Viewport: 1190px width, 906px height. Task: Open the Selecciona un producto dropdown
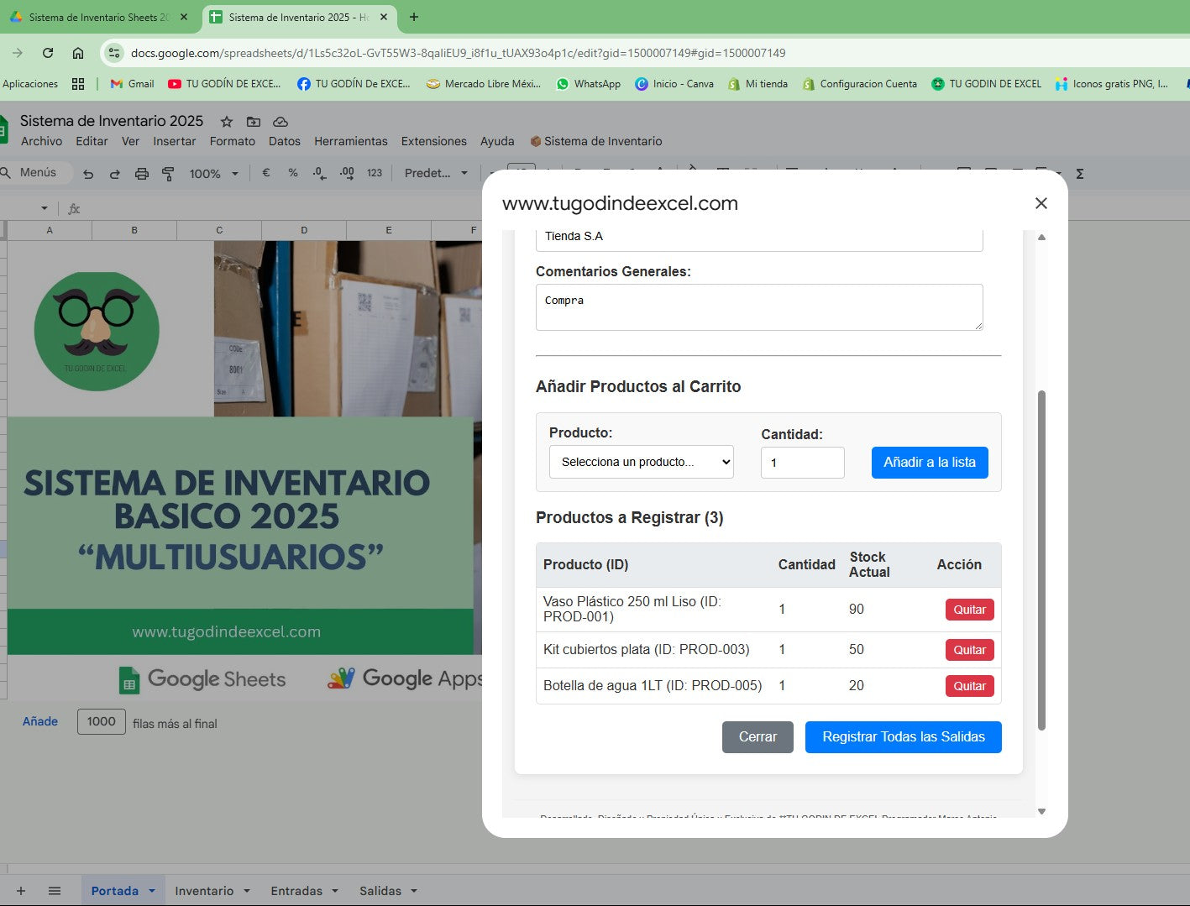pyautogui.click(x=642, y=462)
